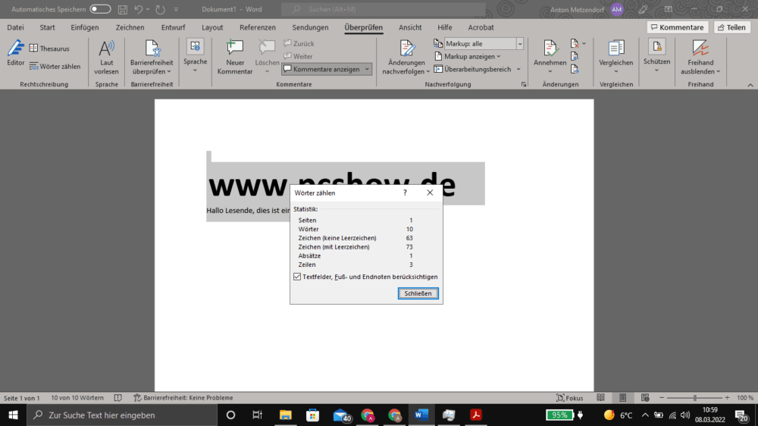Undo the last action
758x426 pixels.
(139, 9)
